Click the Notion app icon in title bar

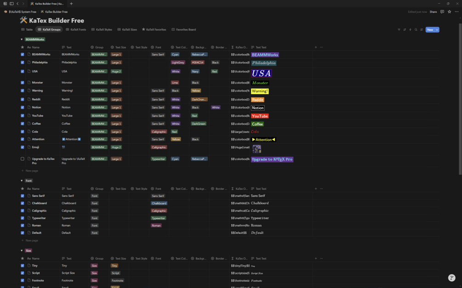(5, 4)
